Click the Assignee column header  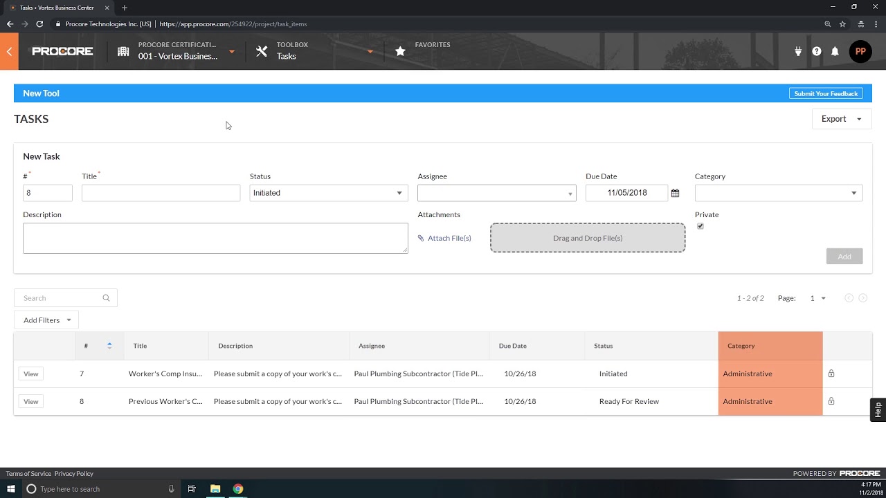coord(372,346)
